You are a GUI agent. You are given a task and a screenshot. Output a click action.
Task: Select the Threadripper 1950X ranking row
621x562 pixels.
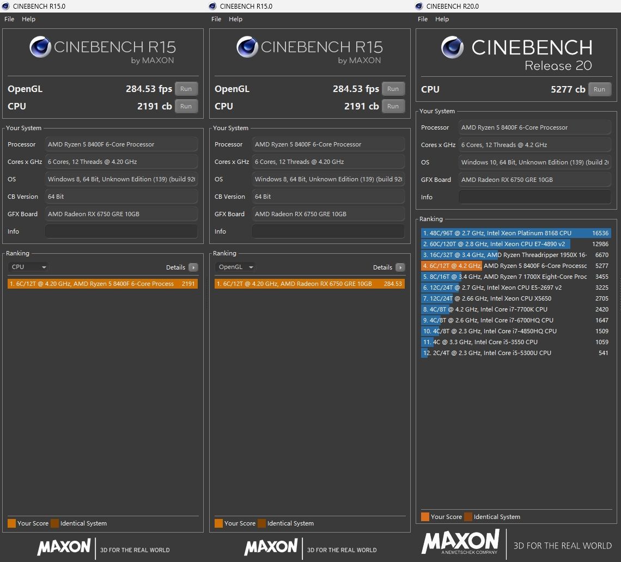(516, 255)
